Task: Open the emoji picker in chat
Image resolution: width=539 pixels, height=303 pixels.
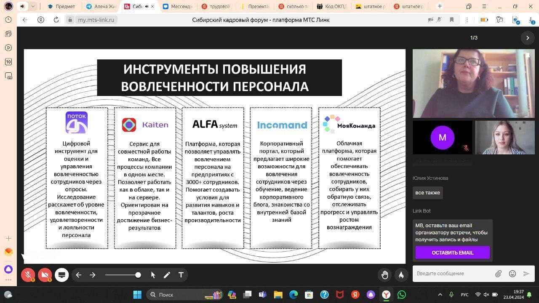Action: [x=512, y=274]
